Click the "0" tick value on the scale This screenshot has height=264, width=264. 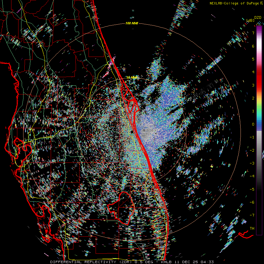(253, 124)
